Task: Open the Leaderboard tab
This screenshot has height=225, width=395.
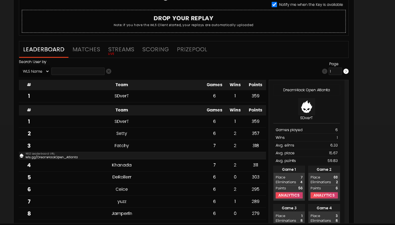Action: (x=44, y=49)
